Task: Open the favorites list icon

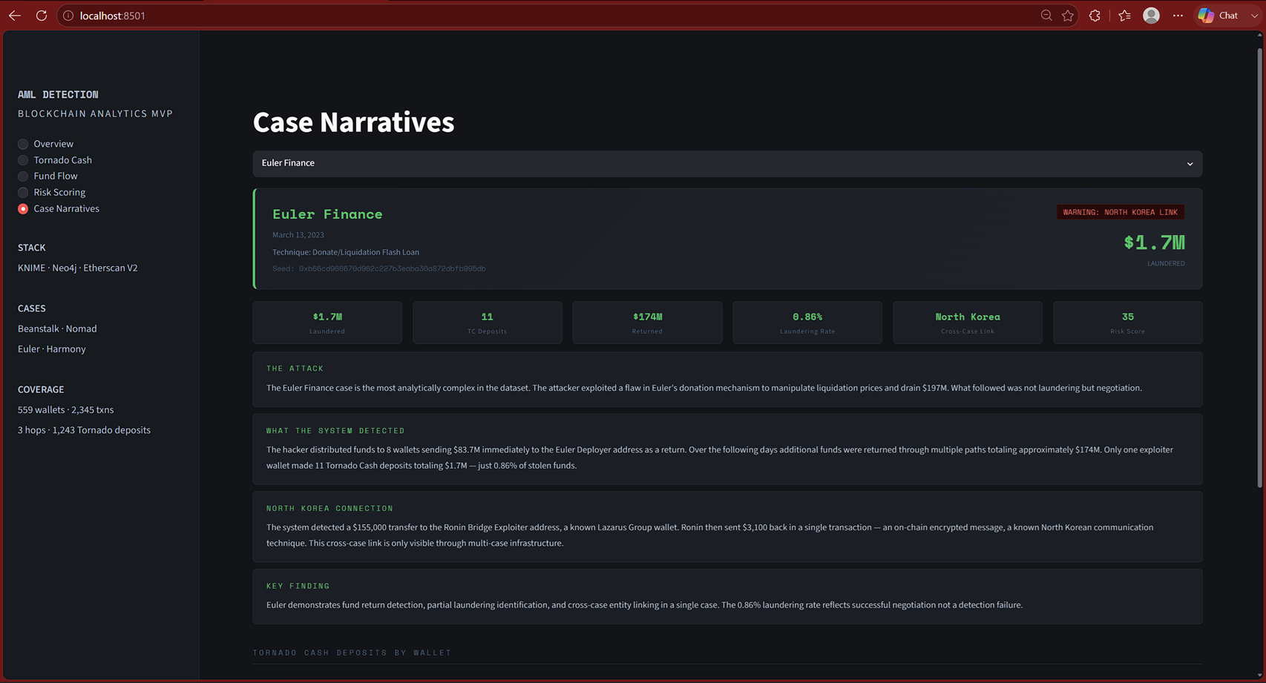Action: click(x=1125, y=16)
